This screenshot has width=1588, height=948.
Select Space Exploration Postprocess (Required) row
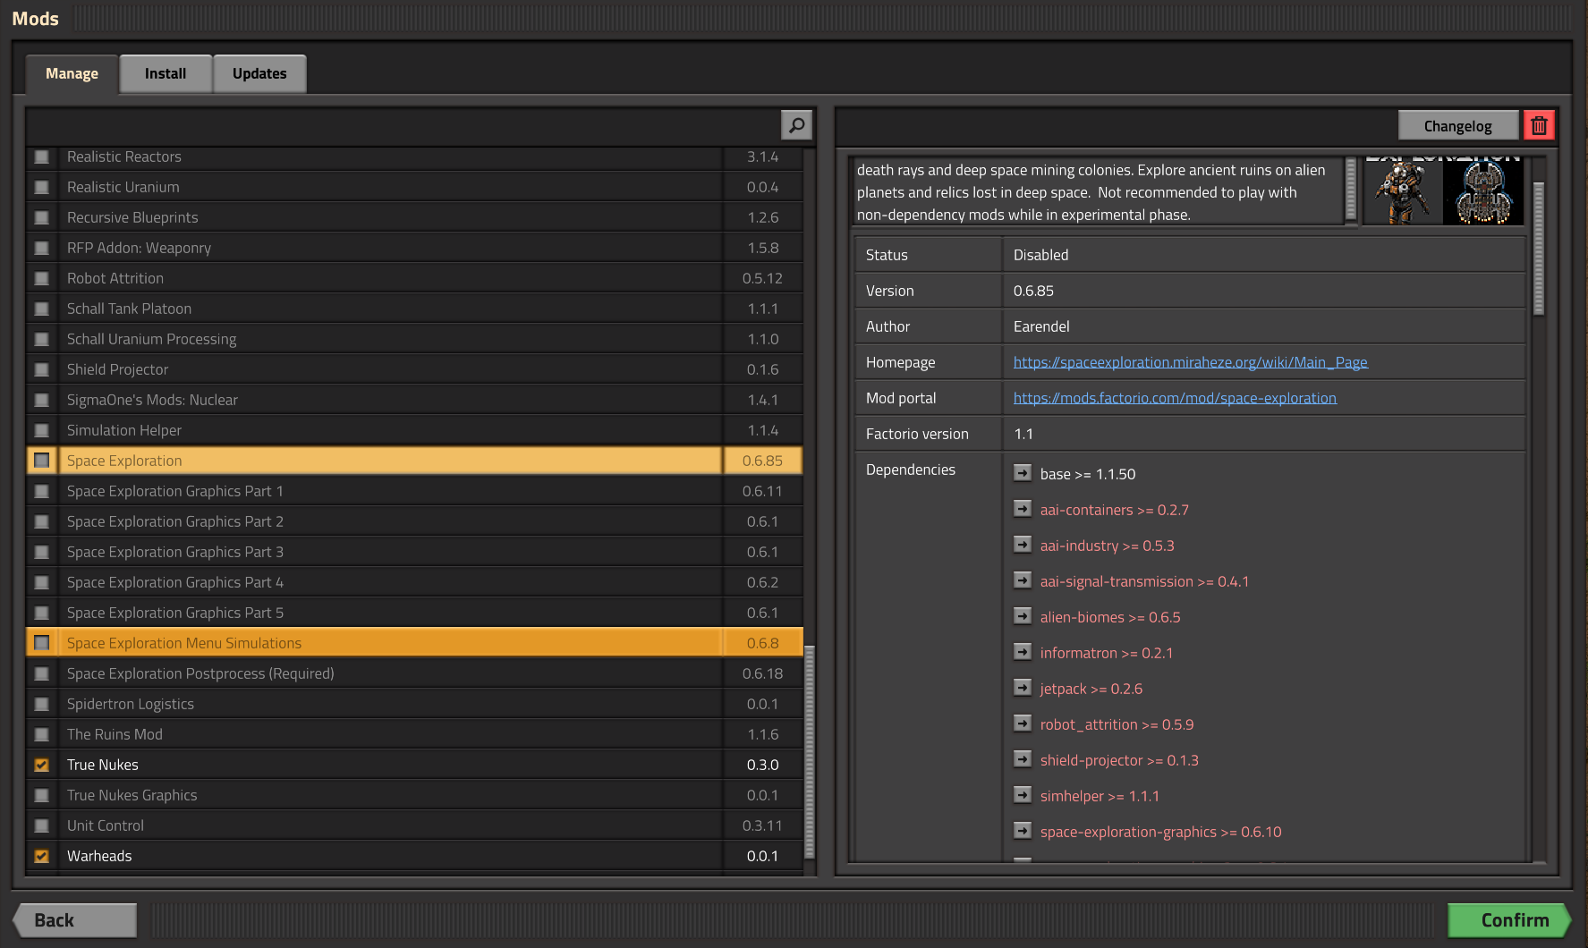415,673
